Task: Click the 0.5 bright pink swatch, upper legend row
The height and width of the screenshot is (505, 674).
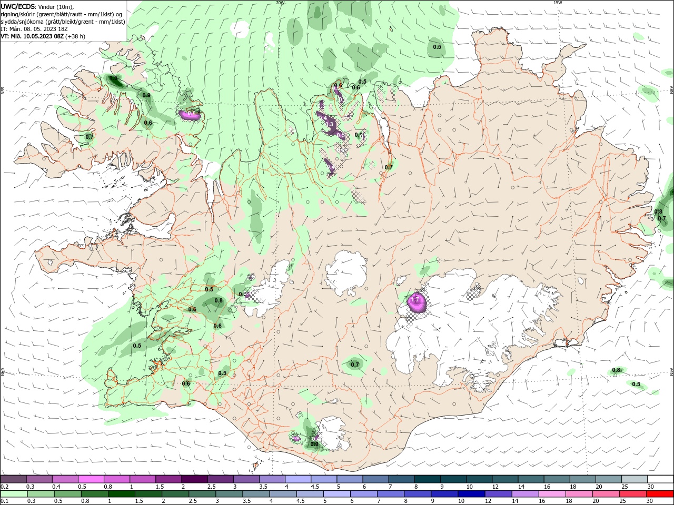Action: pyautogui.click(x=91, y=479)
